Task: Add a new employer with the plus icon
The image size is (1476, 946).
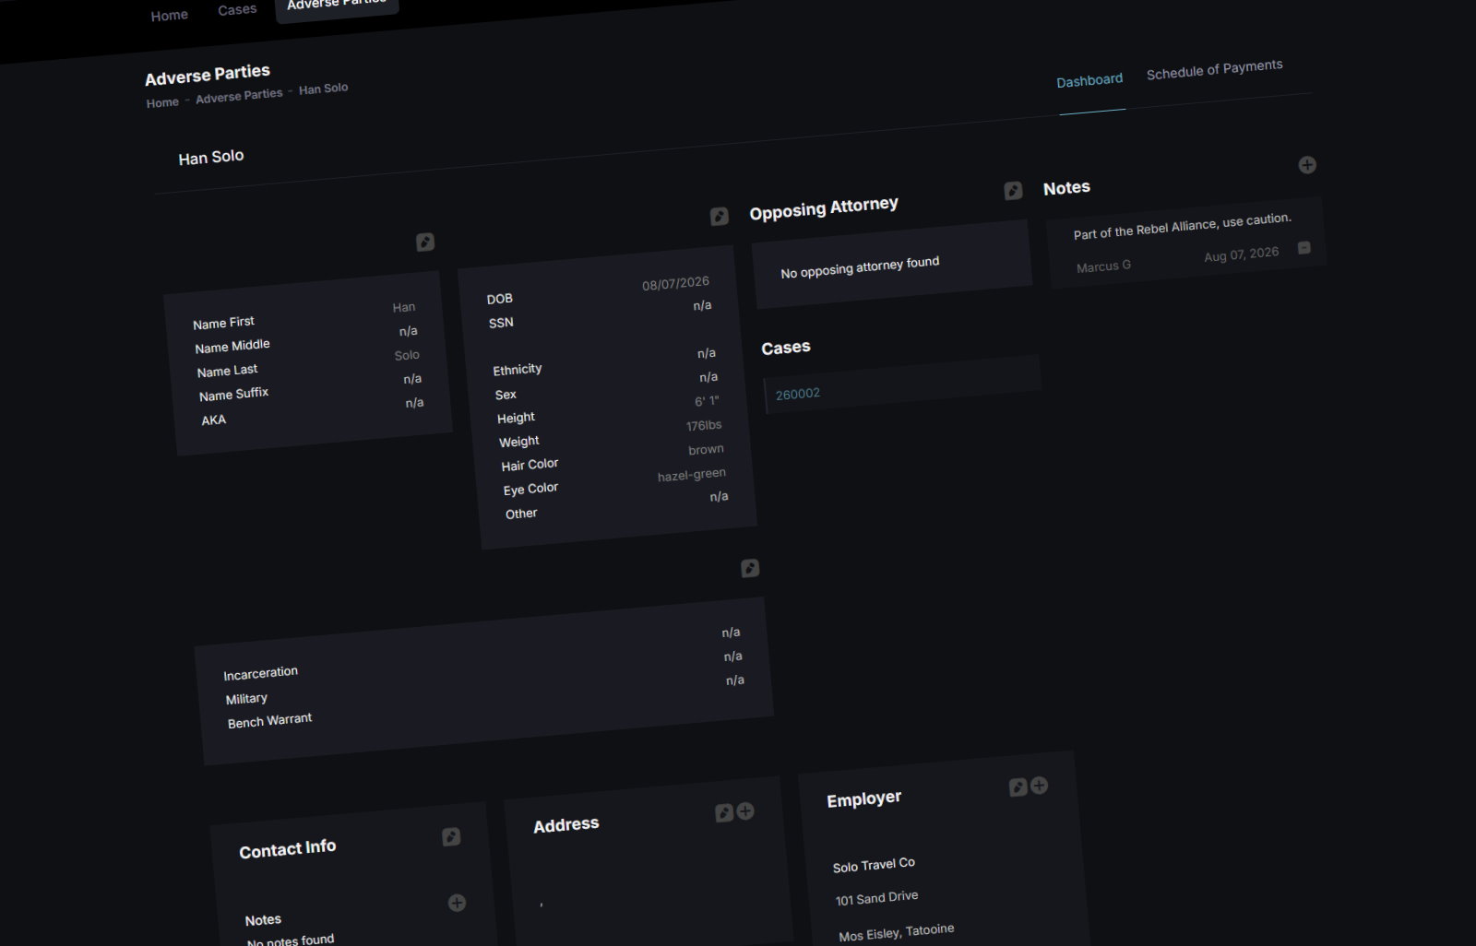Action: click(1039, 786)
